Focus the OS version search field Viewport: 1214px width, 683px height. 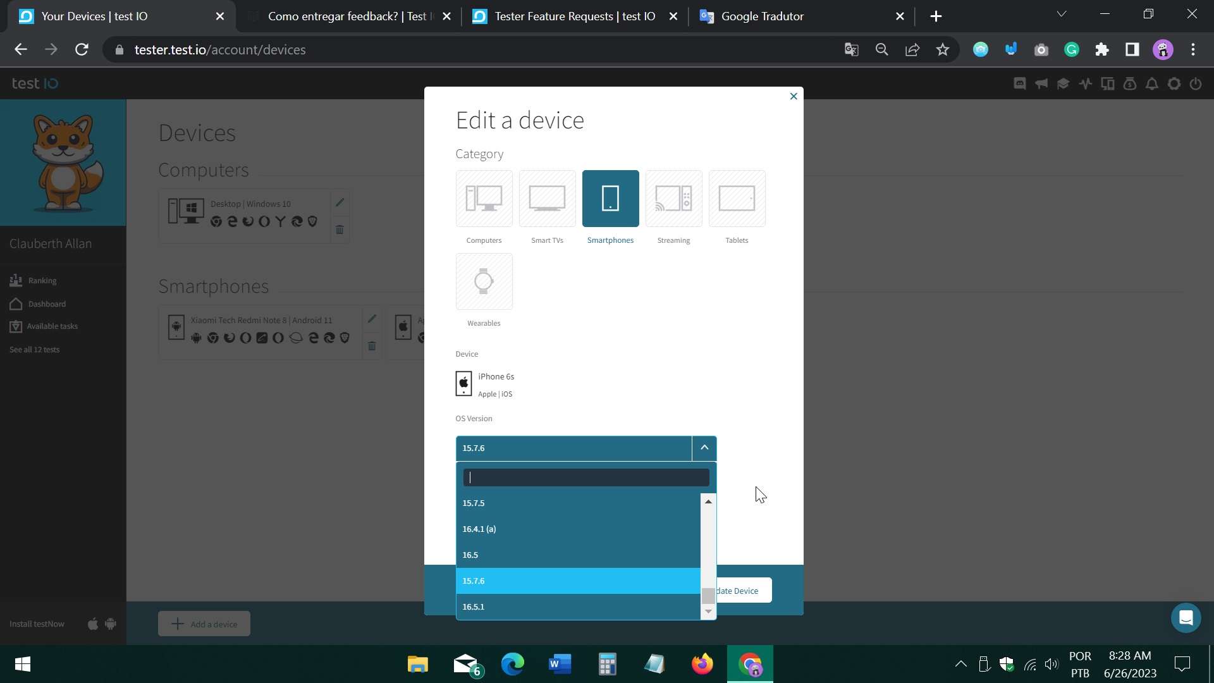coord(586,477)
